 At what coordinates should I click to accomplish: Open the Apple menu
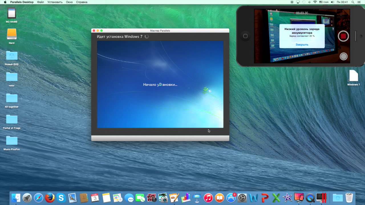(x=5, y=2)
